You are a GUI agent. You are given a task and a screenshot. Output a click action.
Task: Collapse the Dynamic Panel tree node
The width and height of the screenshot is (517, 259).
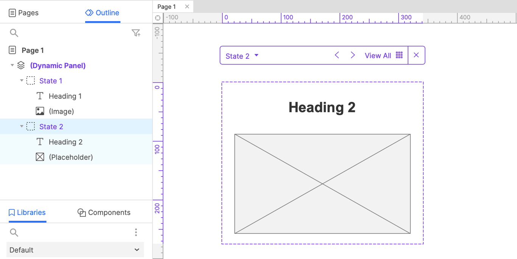click(x=12, y=66)
